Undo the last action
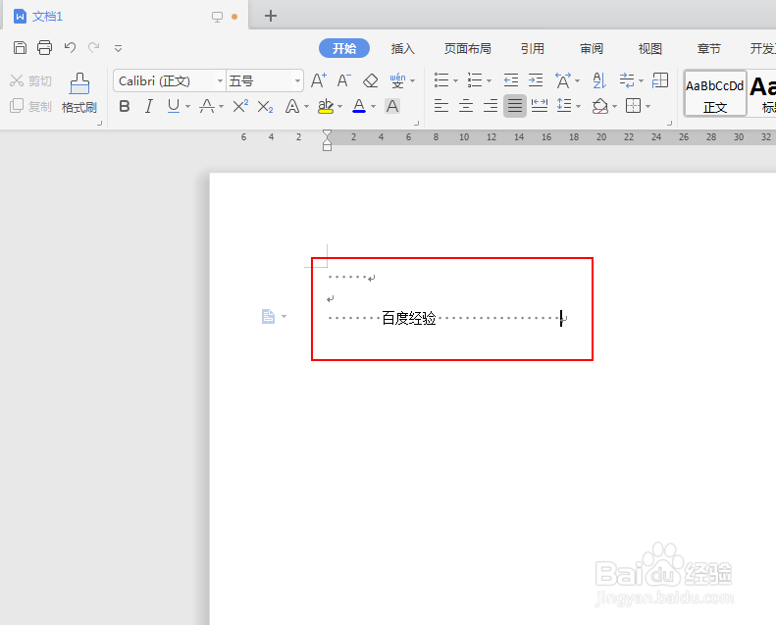This screenshot has height=625, width=776. point(70,47)
